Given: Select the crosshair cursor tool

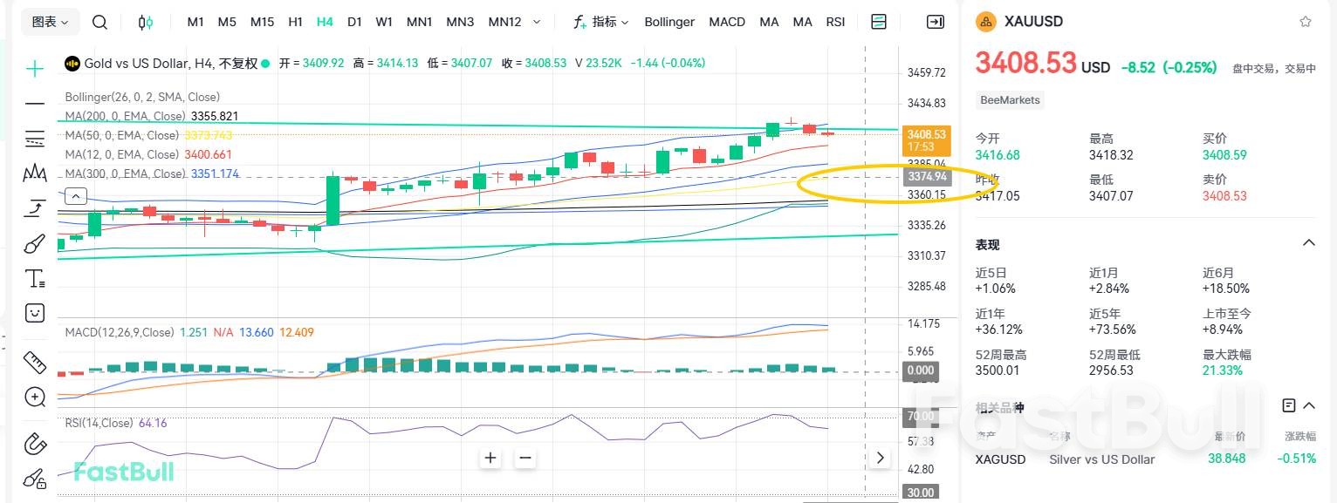Looking at the screenshot, I should [35, 68].
